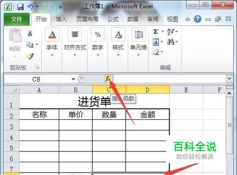237x175 pixels.
Task: Select row 3 header
Action: coord(11,125)
